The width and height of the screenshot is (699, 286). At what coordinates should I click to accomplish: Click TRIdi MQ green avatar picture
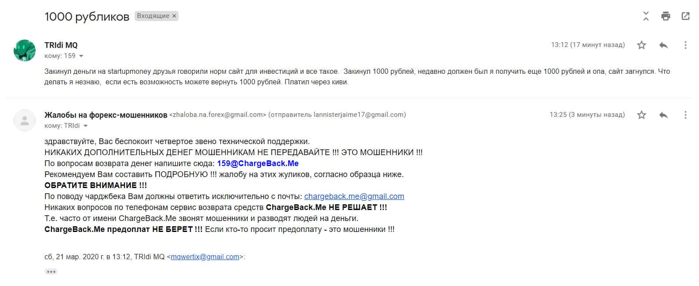click(25, 50)
